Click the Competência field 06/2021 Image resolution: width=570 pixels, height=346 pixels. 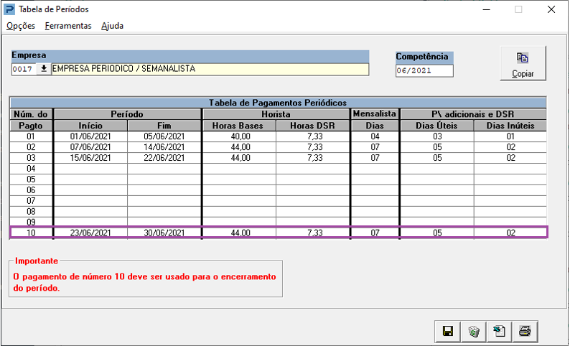(424, 71)
